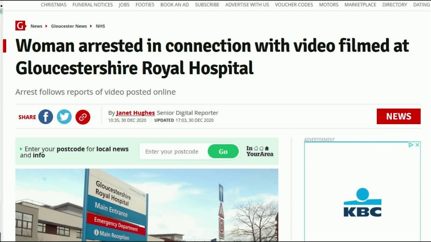Screen dimensions: 431x242
Task: Open author Janet Hughes profile link
Action: (135, 113)
